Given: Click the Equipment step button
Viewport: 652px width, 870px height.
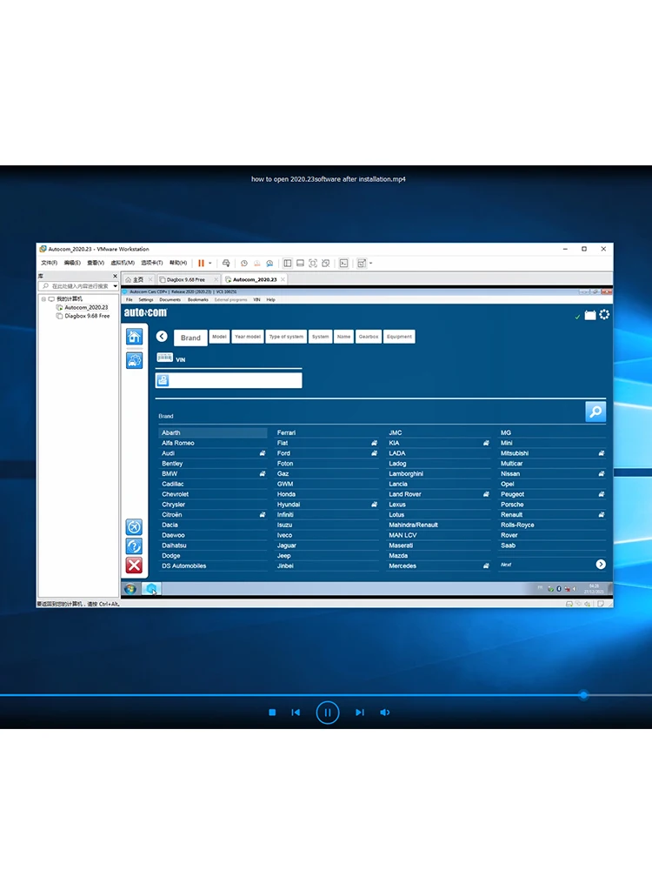Looking at the screenshot, I should click(399, 337).
